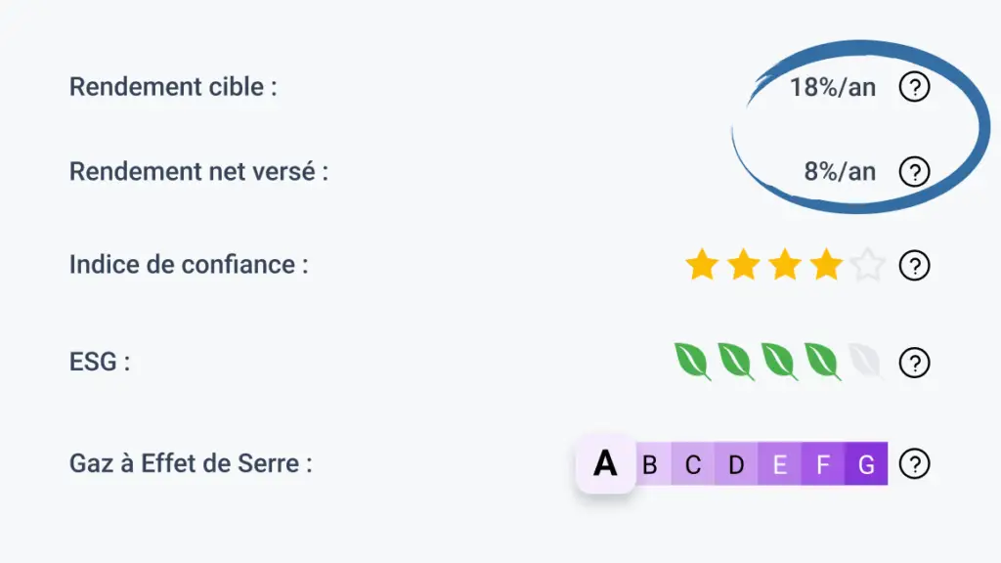Screen dimensions: 1001x563
Task: Click help icon for Rendement net versé
Action: (914, 172)
